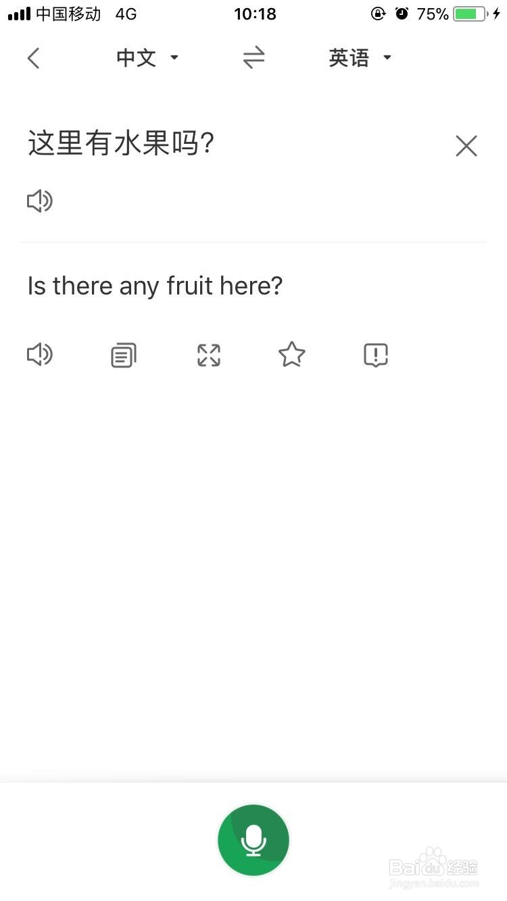This screenshot has width=507, height=901.
Task: Open the 中文 source language dropdown
Action: tap(147, 58)
